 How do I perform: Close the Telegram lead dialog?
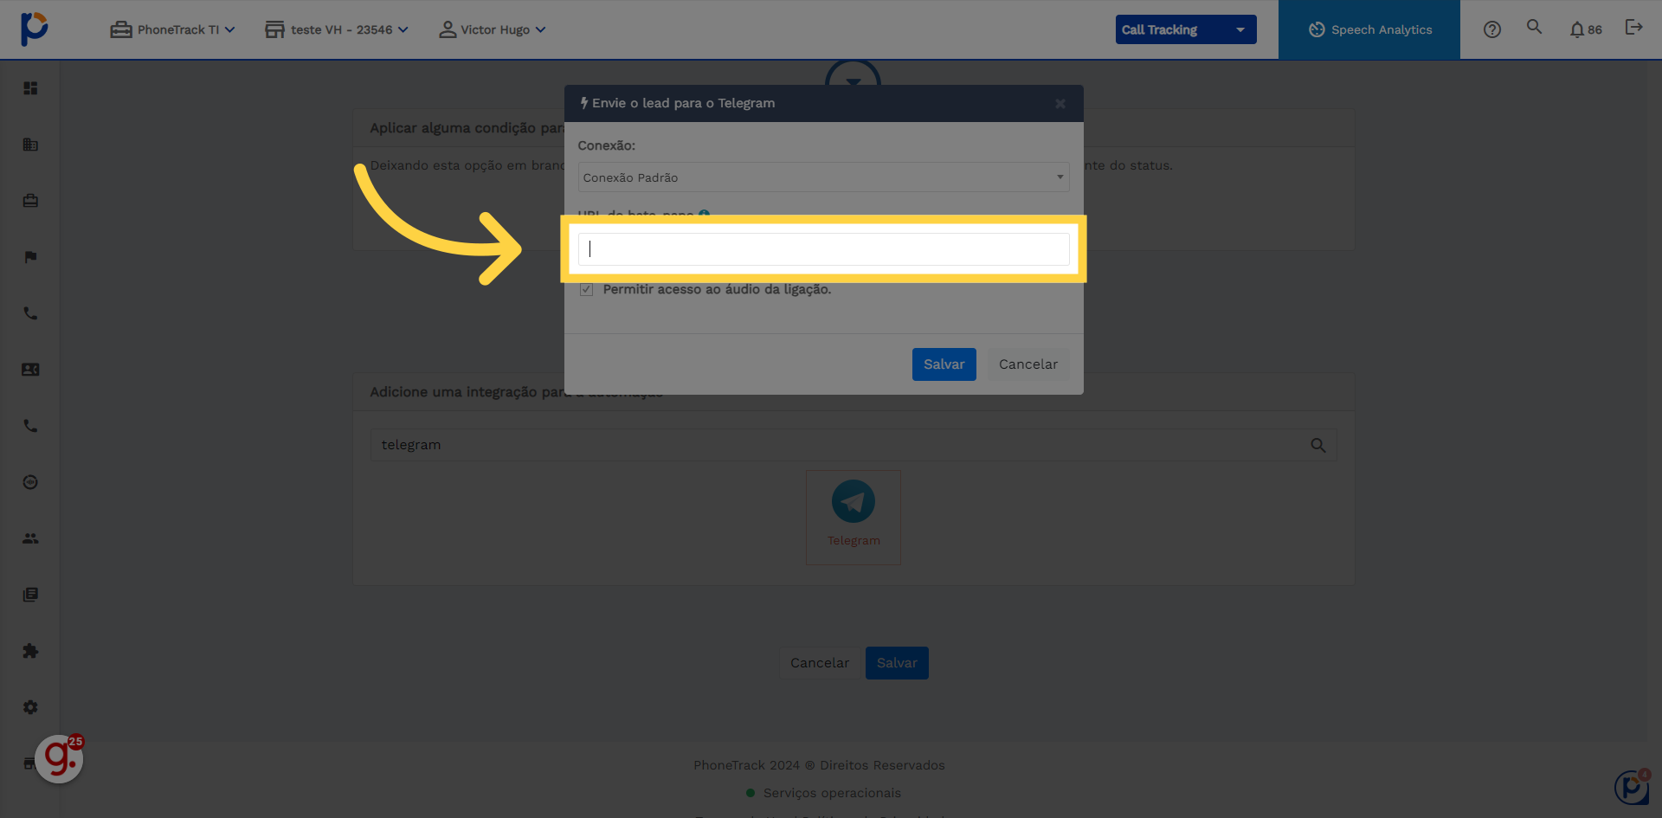[x=1060, y=104]
